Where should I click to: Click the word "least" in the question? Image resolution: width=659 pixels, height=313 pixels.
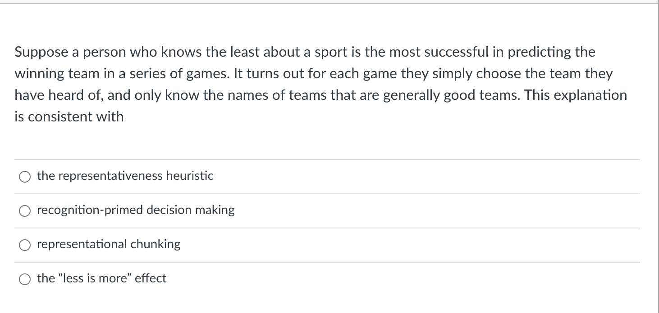click(243, 52)
